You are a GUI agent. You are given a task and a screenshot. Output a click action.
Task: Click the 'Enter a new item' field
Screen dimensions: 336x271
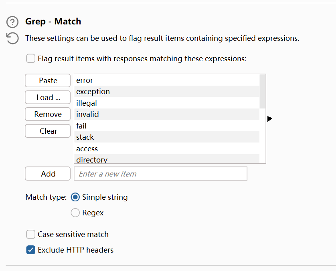(x=160, y=174)
